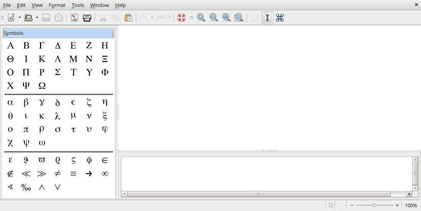The width and height of the screenshot is (421, 211).
Task: Insert the lowercase pi symbol
Action: pyautogui.click(x=26, y=129)
